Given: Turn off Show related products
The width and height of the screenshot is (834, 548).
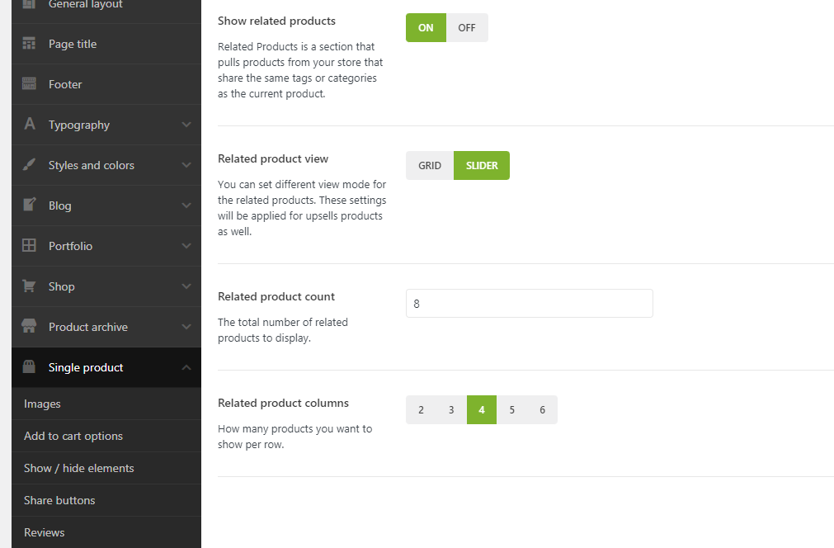Looking at the screenshot, I should click(467, 27).
